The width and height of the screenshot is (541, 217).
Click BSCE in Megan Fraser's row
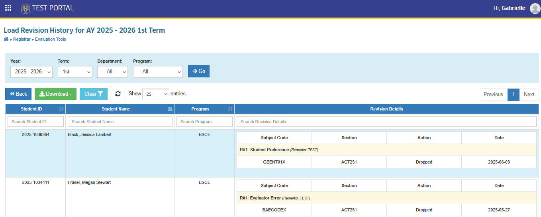pos(204,182)
